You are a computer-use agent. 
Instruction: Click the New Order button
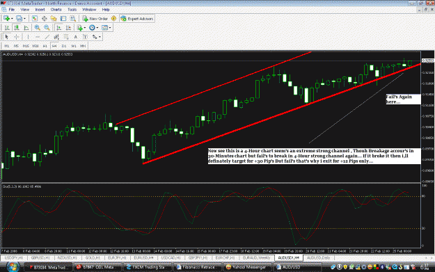click(95, 19)
